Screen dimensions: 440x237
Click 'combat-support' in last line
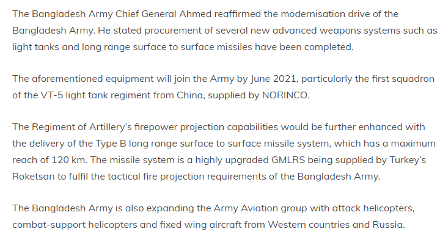click(x=49, y=225)
